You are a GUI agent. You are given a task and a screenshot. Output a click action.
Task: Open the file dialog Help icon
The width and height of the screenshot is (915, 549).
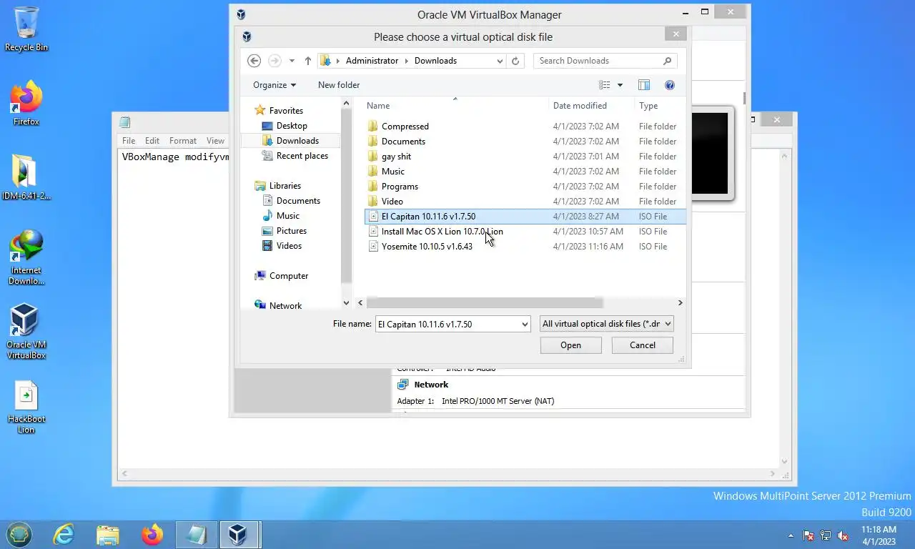(670, 85)
